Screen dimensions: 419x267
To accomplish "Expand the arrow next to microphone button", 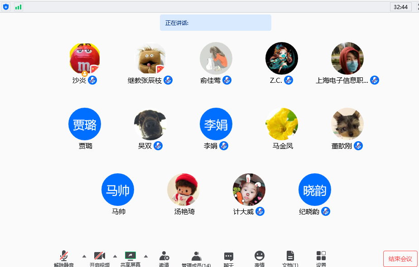I will pyautogui.click(x=84, y=256).
